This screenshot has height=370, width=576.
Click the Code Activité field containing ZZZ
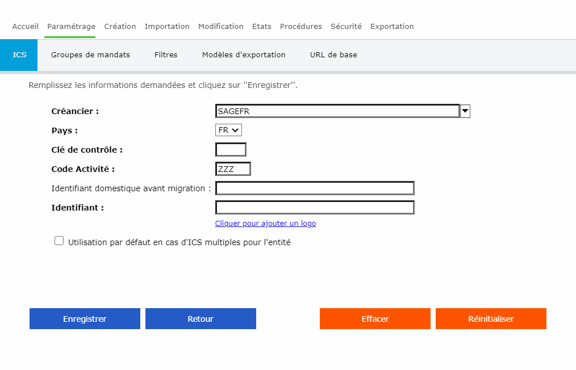click(233, 169)
